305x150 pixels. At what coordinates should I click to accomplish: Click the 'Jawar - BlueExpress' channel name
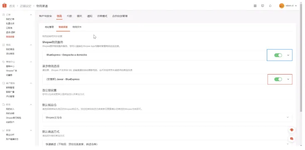click(63, 79)
